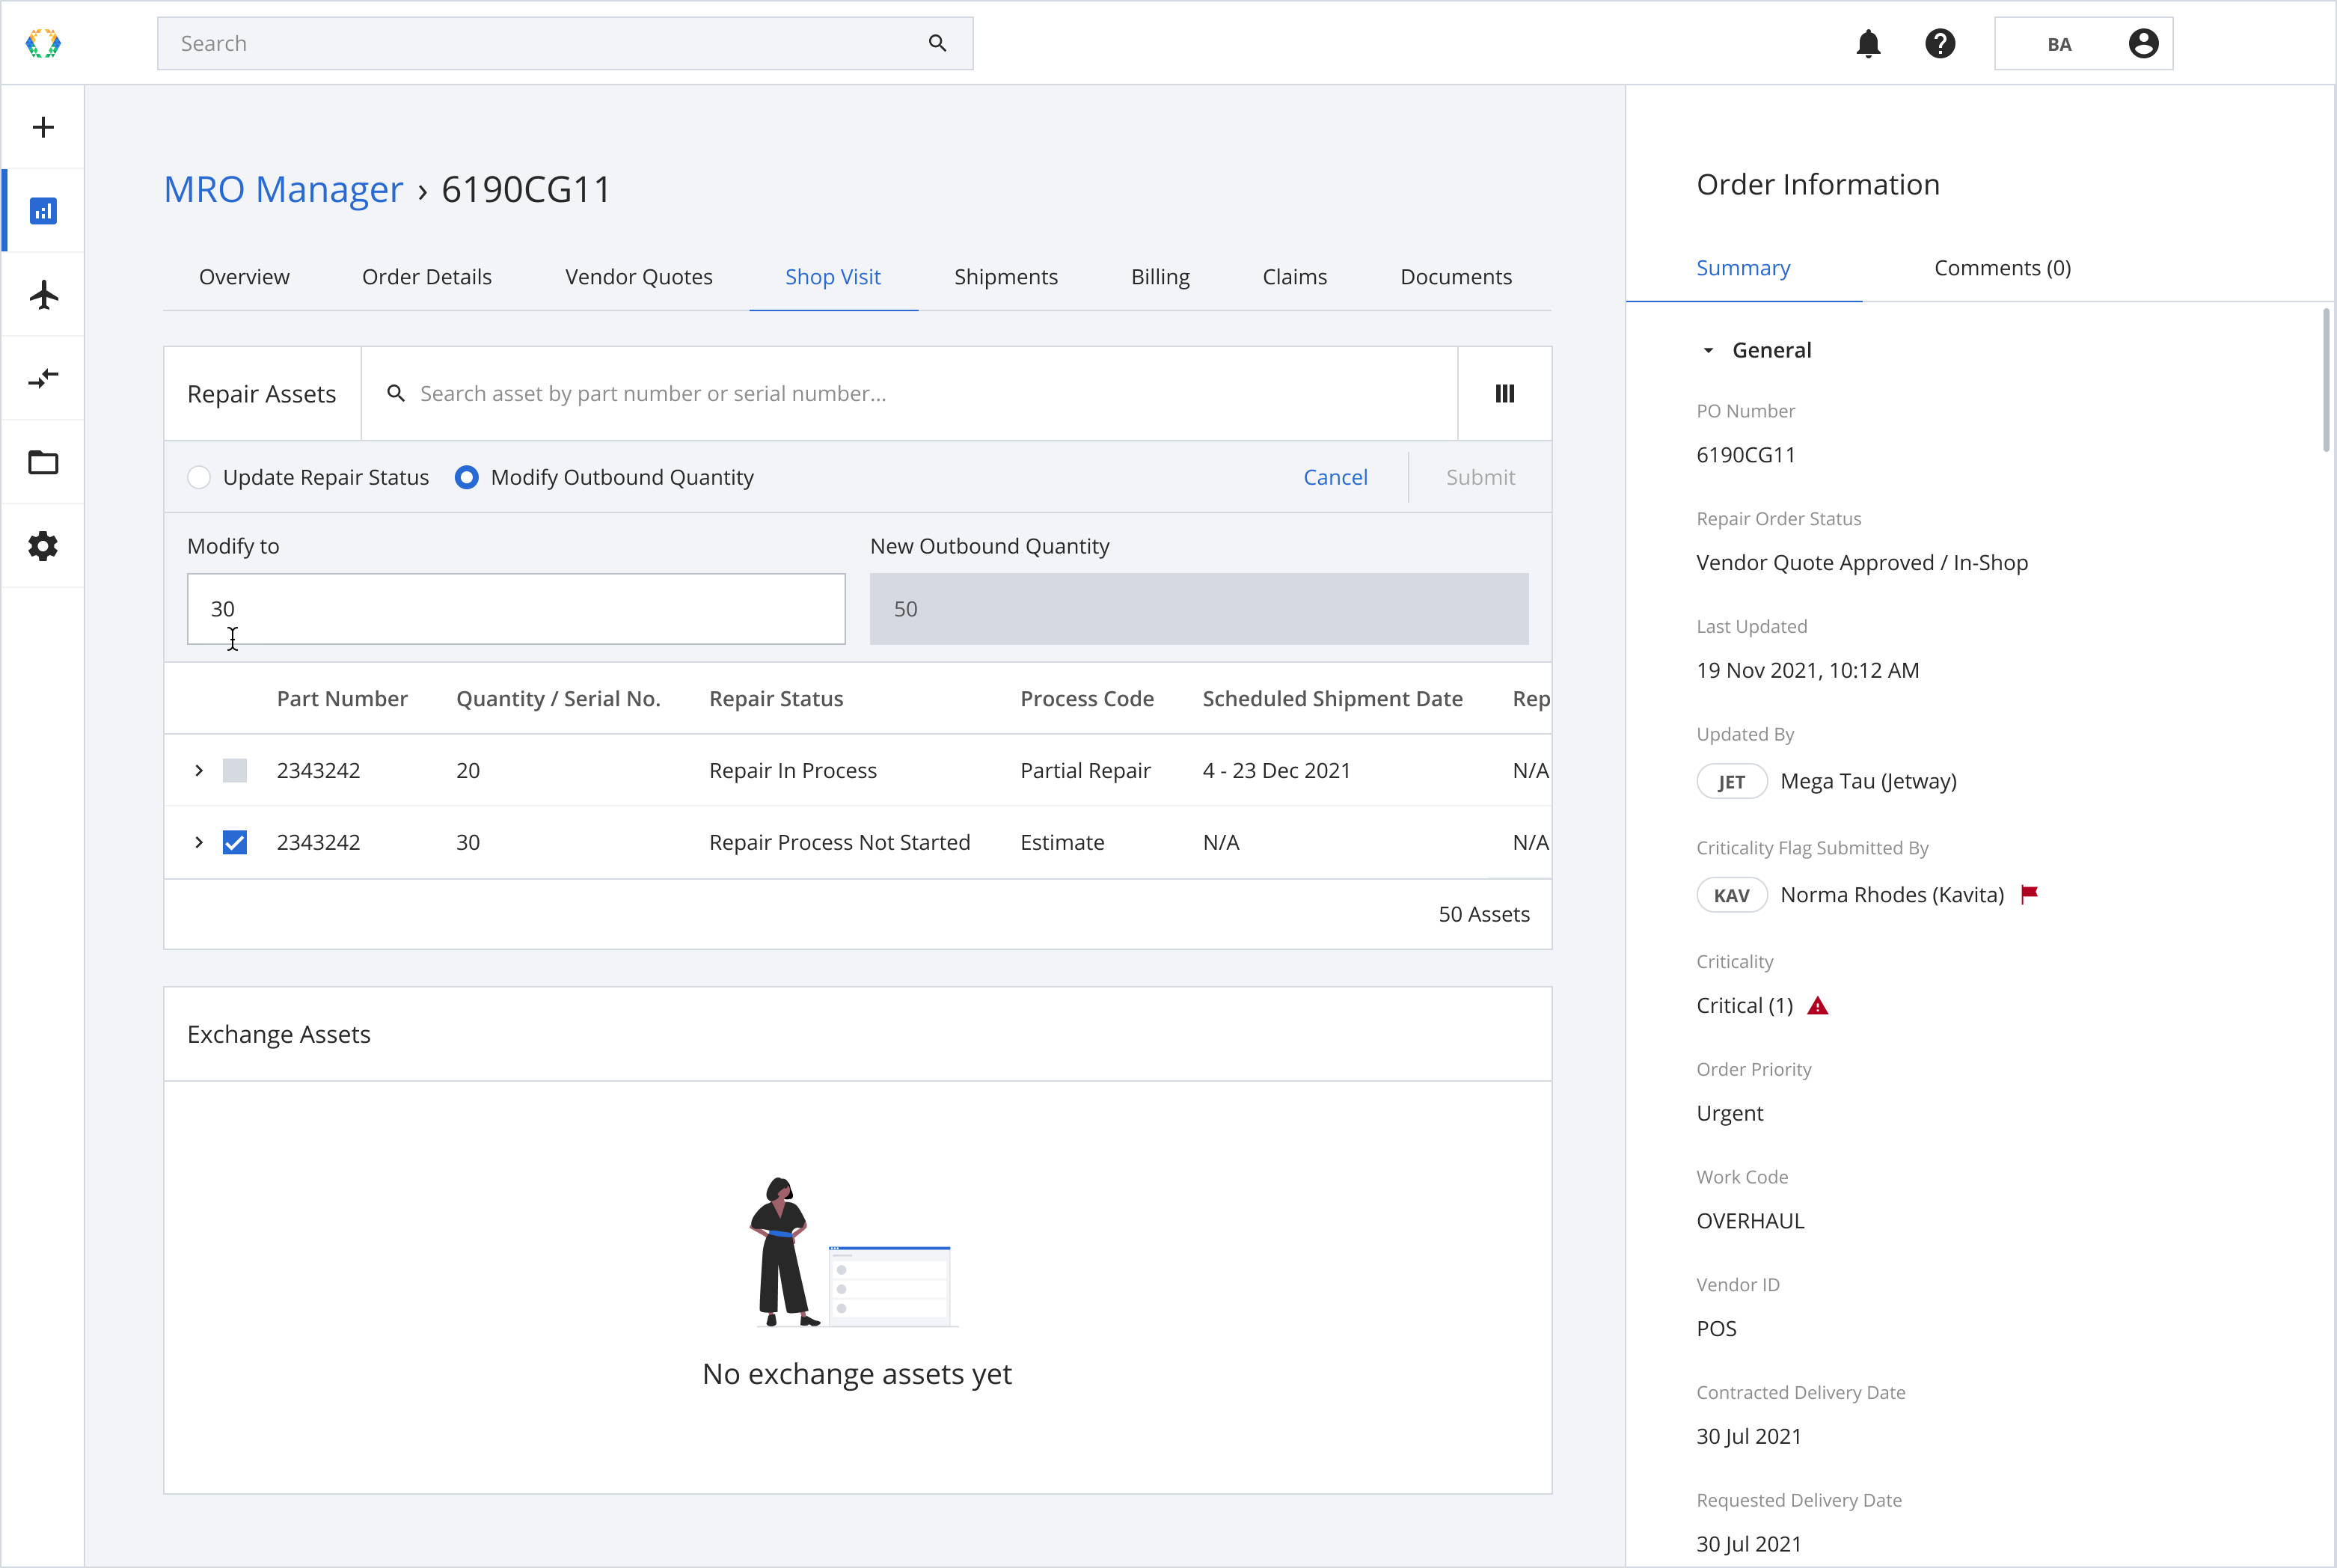Click the Partial Repair process code cell
This screenshot has height=1568, width=2337.
click(x=1085, y=770)
